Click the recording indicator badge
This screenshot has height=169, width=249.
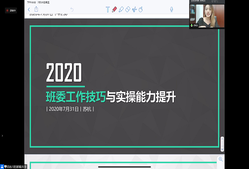(x=11, y=11)
